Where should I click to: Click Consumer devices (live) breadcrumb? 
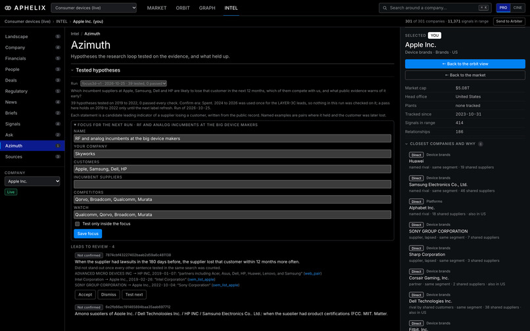click(28, 21)
